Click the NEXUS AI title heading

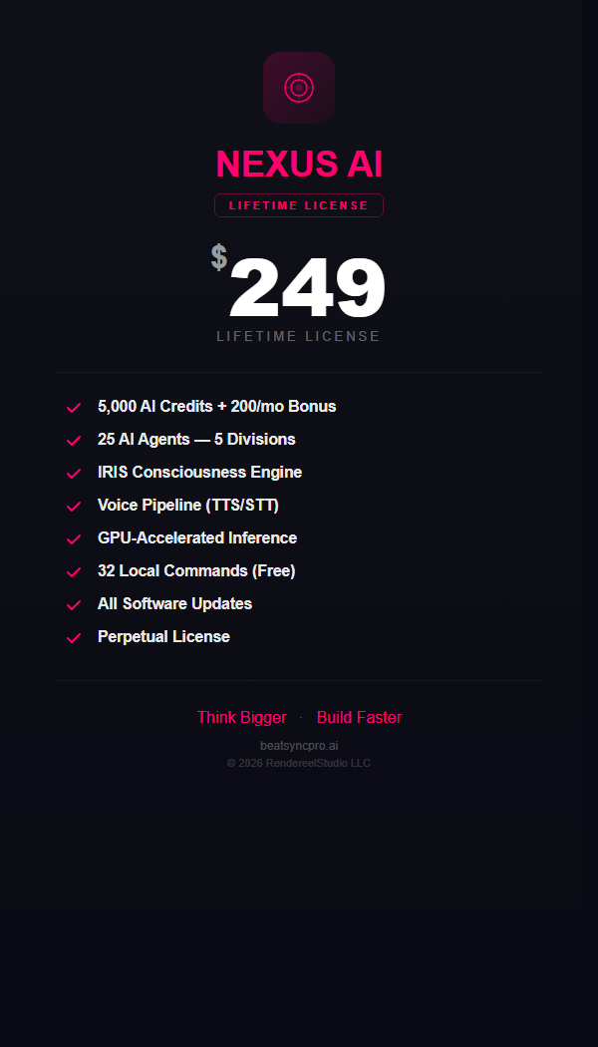click(299, 165)
